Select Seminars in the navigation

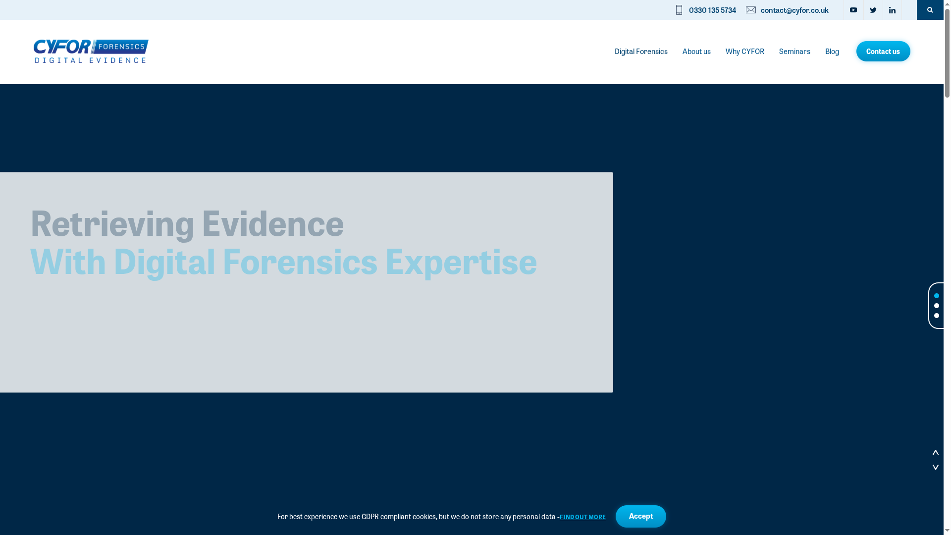794,51
